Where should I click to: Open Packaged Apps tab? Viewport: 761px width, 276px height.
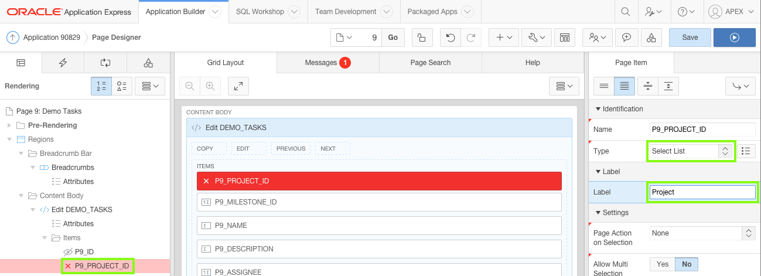point(432,12)
